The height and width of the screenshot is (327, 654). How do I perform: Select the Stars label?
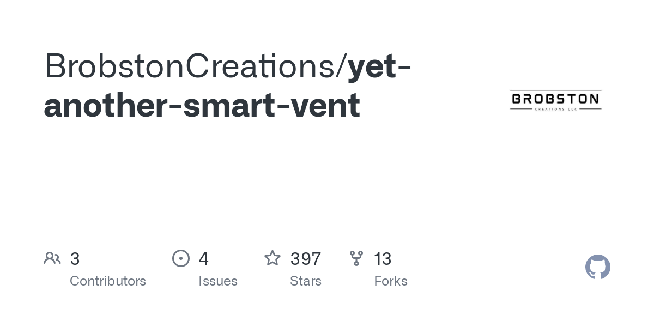pyautogui.click(x=306, y=281)
